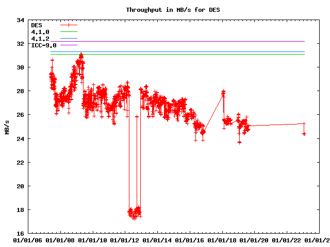Click the red DES legend line sample

pyautogui.click(x=69, y=25)
